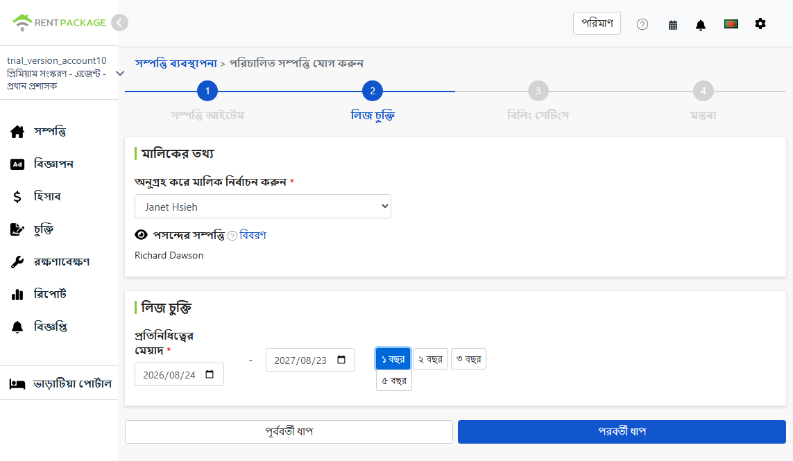Open the calendar icon in the top bar
793x461 pixels.
(x=673, y=25)
